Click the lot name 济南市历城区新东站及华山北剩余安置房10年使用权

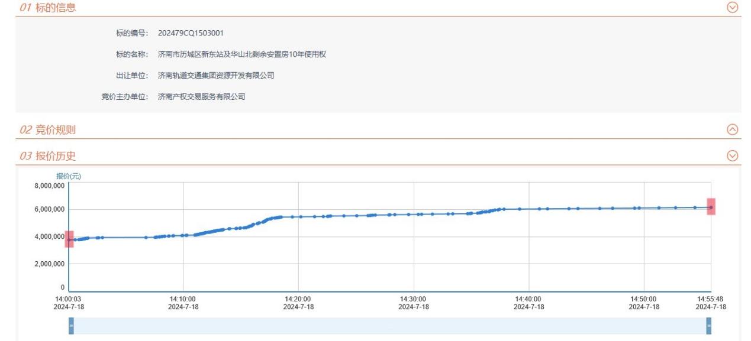pos(242,54)
